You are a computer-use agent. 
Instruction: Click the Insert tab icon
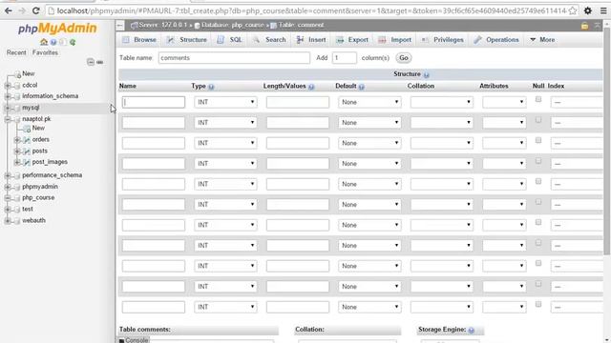(300, 40)
